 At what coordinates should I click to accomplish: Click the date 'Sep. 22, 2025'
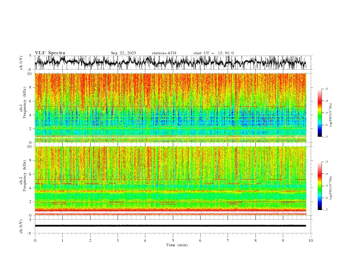tap(123, 53)
